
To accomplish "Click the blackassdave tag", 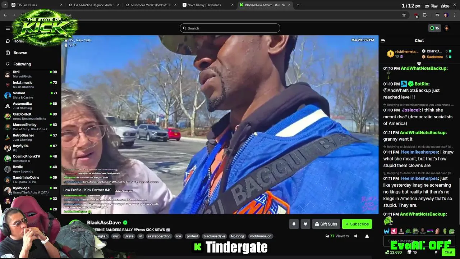I will 214,236.
